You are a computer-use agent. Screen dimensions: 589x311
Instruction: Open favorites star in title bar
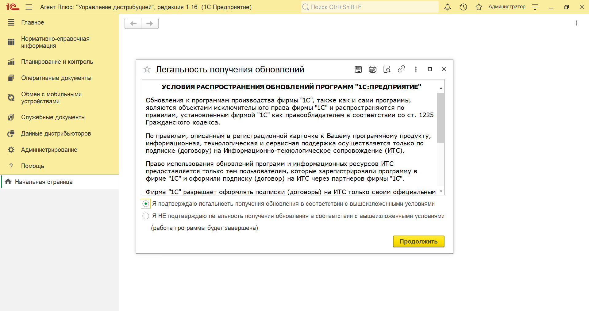tap(479, 7)
